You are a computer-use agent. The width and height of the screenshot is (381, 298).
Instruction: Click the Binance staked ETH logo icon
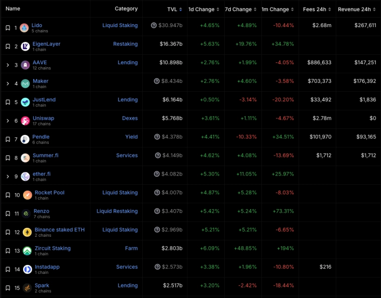click(x=27, y=232)
